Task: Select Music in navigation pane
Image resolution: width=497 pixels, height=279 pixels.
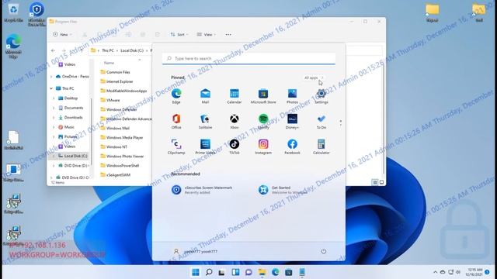Action: point(69,127)
